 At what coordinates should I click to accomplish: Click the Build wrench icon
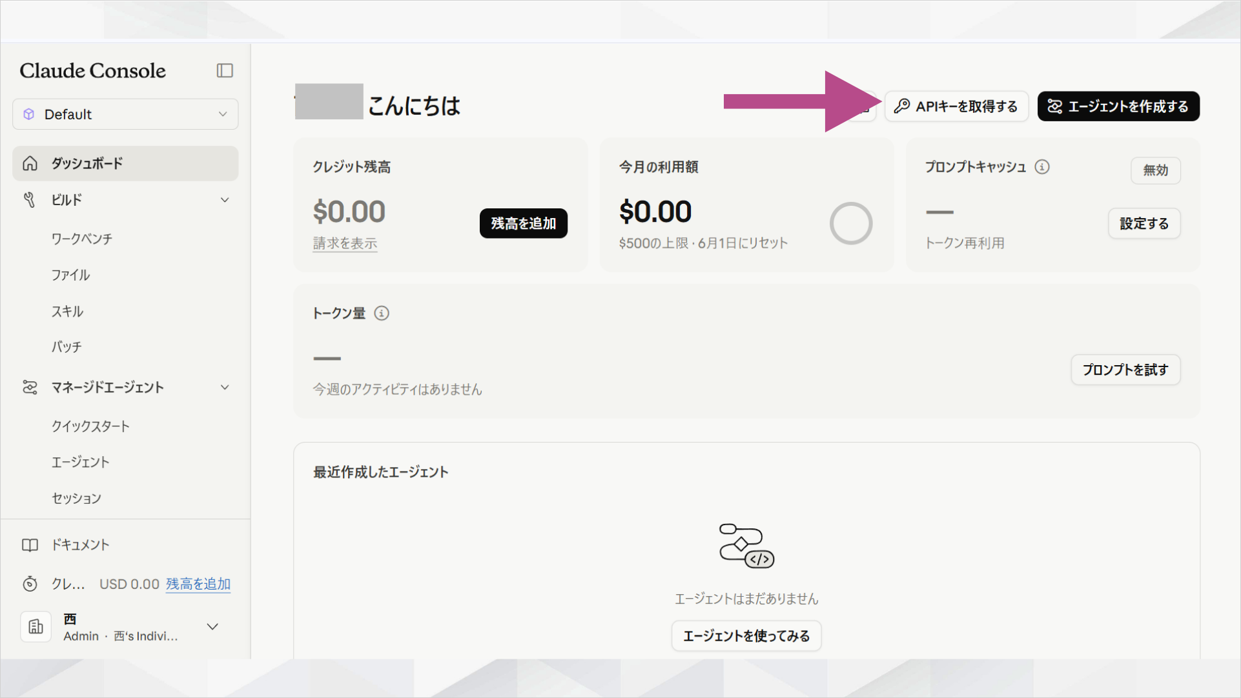(30, 200)
